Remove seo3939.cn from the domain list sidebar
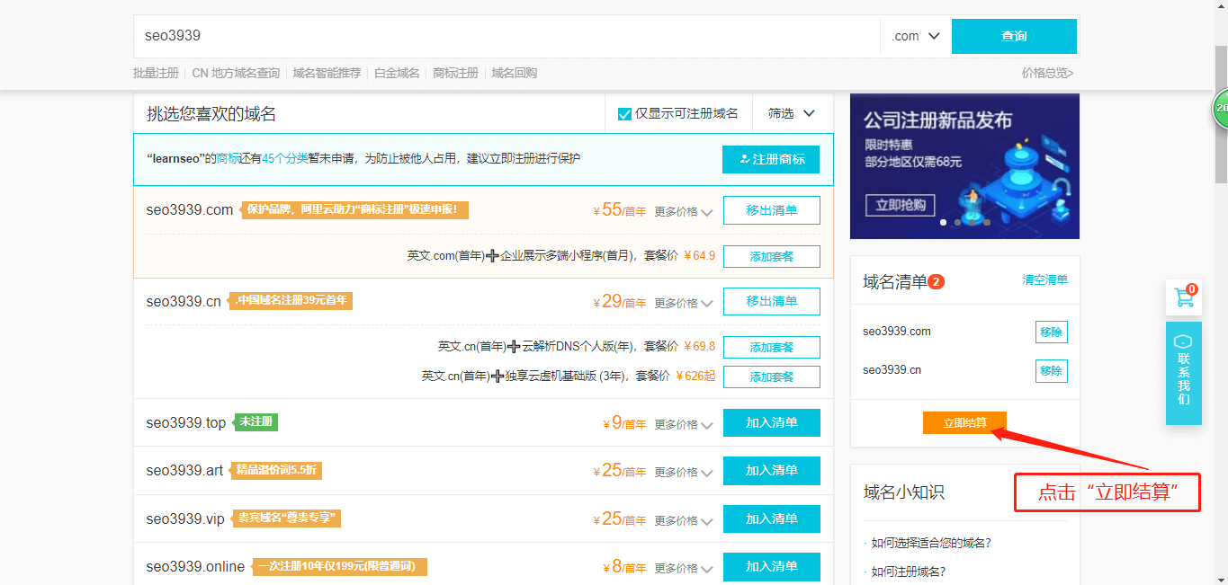This screenshot has width=1228, height=585. tap(1051, 370)
